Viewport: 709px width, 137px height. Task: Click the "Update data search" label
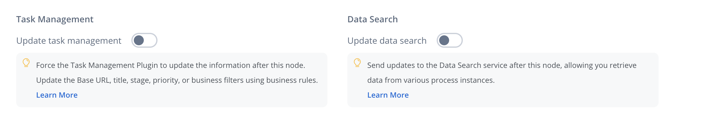tap(387, 41)
